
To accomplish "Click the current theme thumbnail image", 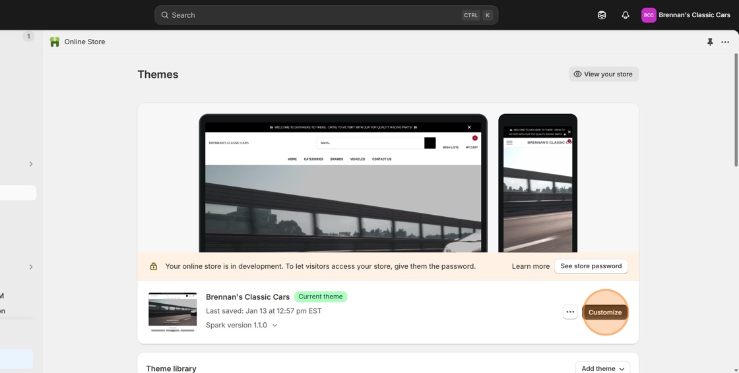I will pyautogui.click(x=172, y=312).
